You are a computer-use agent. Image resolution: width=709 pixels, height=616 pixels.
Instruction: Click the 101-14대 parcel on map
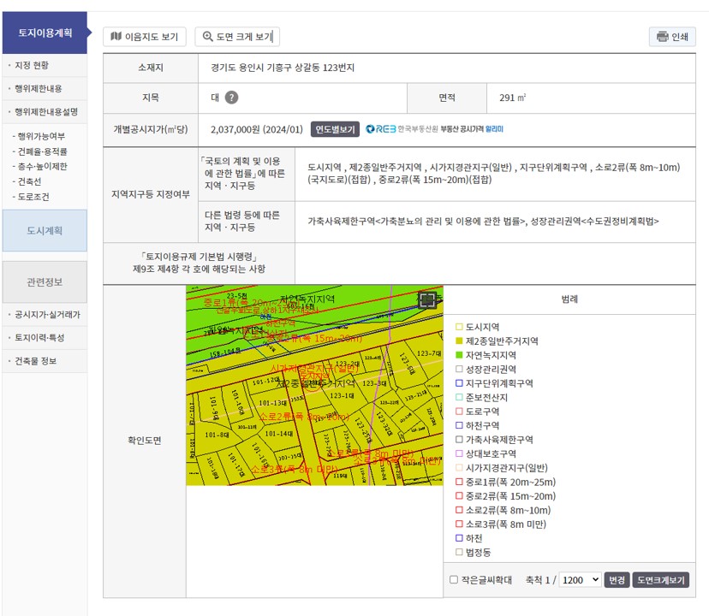(x=278, y=434)
